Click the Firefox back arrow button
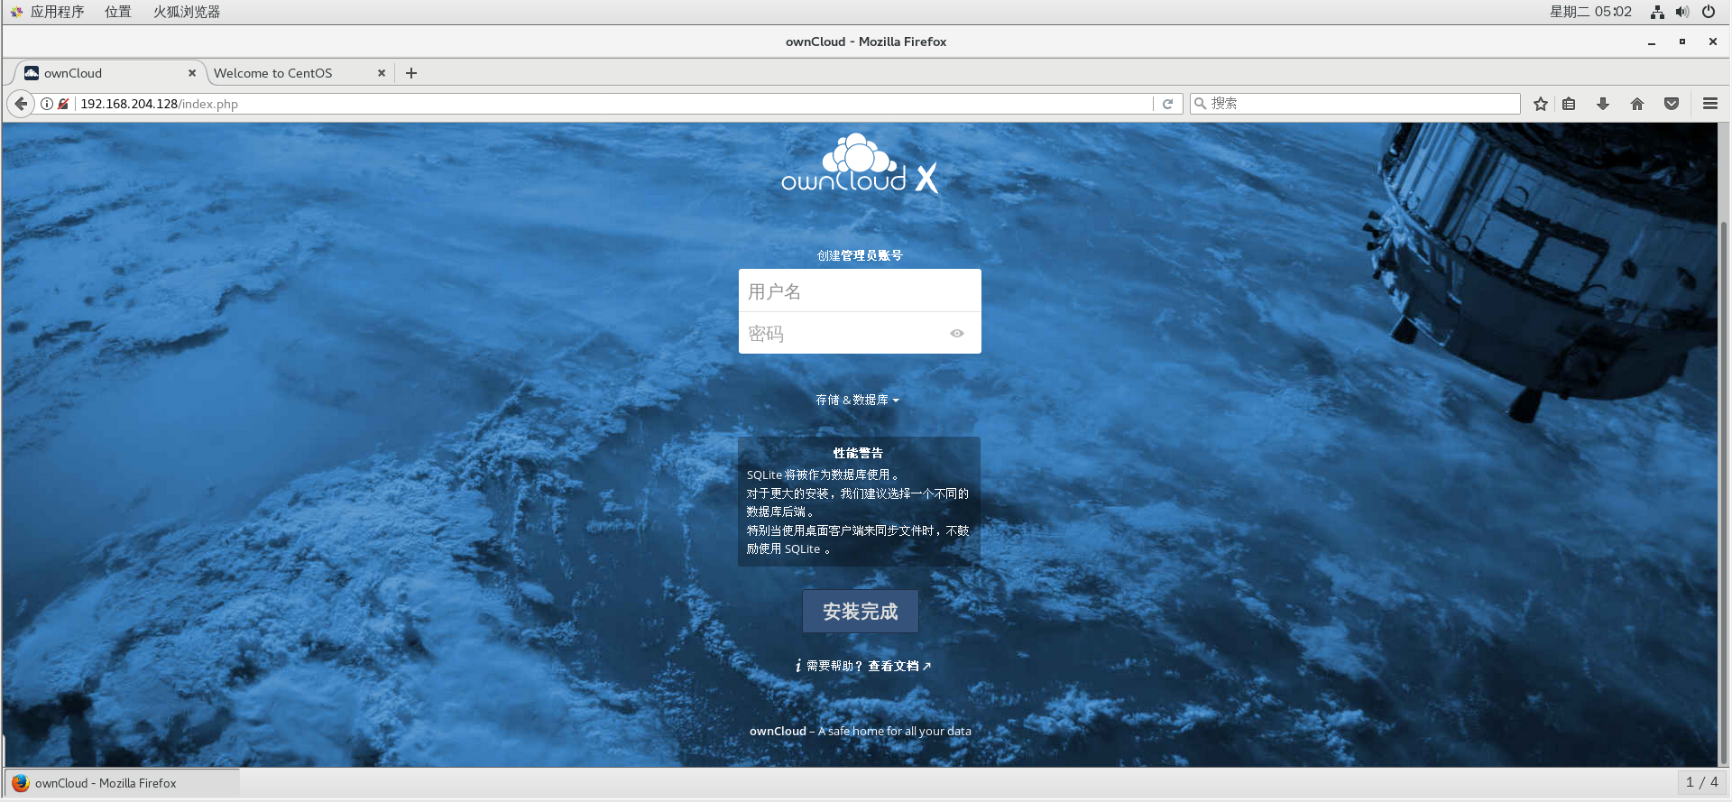 pos(21,104)
